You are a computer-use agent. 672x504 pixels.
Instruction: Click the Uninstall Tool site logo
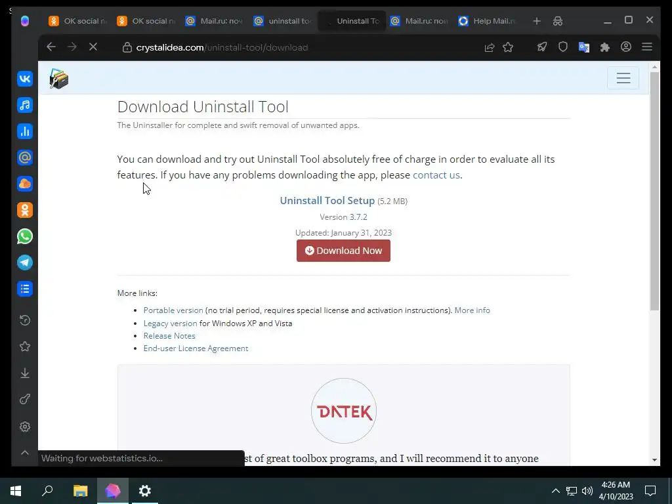[x=58, y=79]
